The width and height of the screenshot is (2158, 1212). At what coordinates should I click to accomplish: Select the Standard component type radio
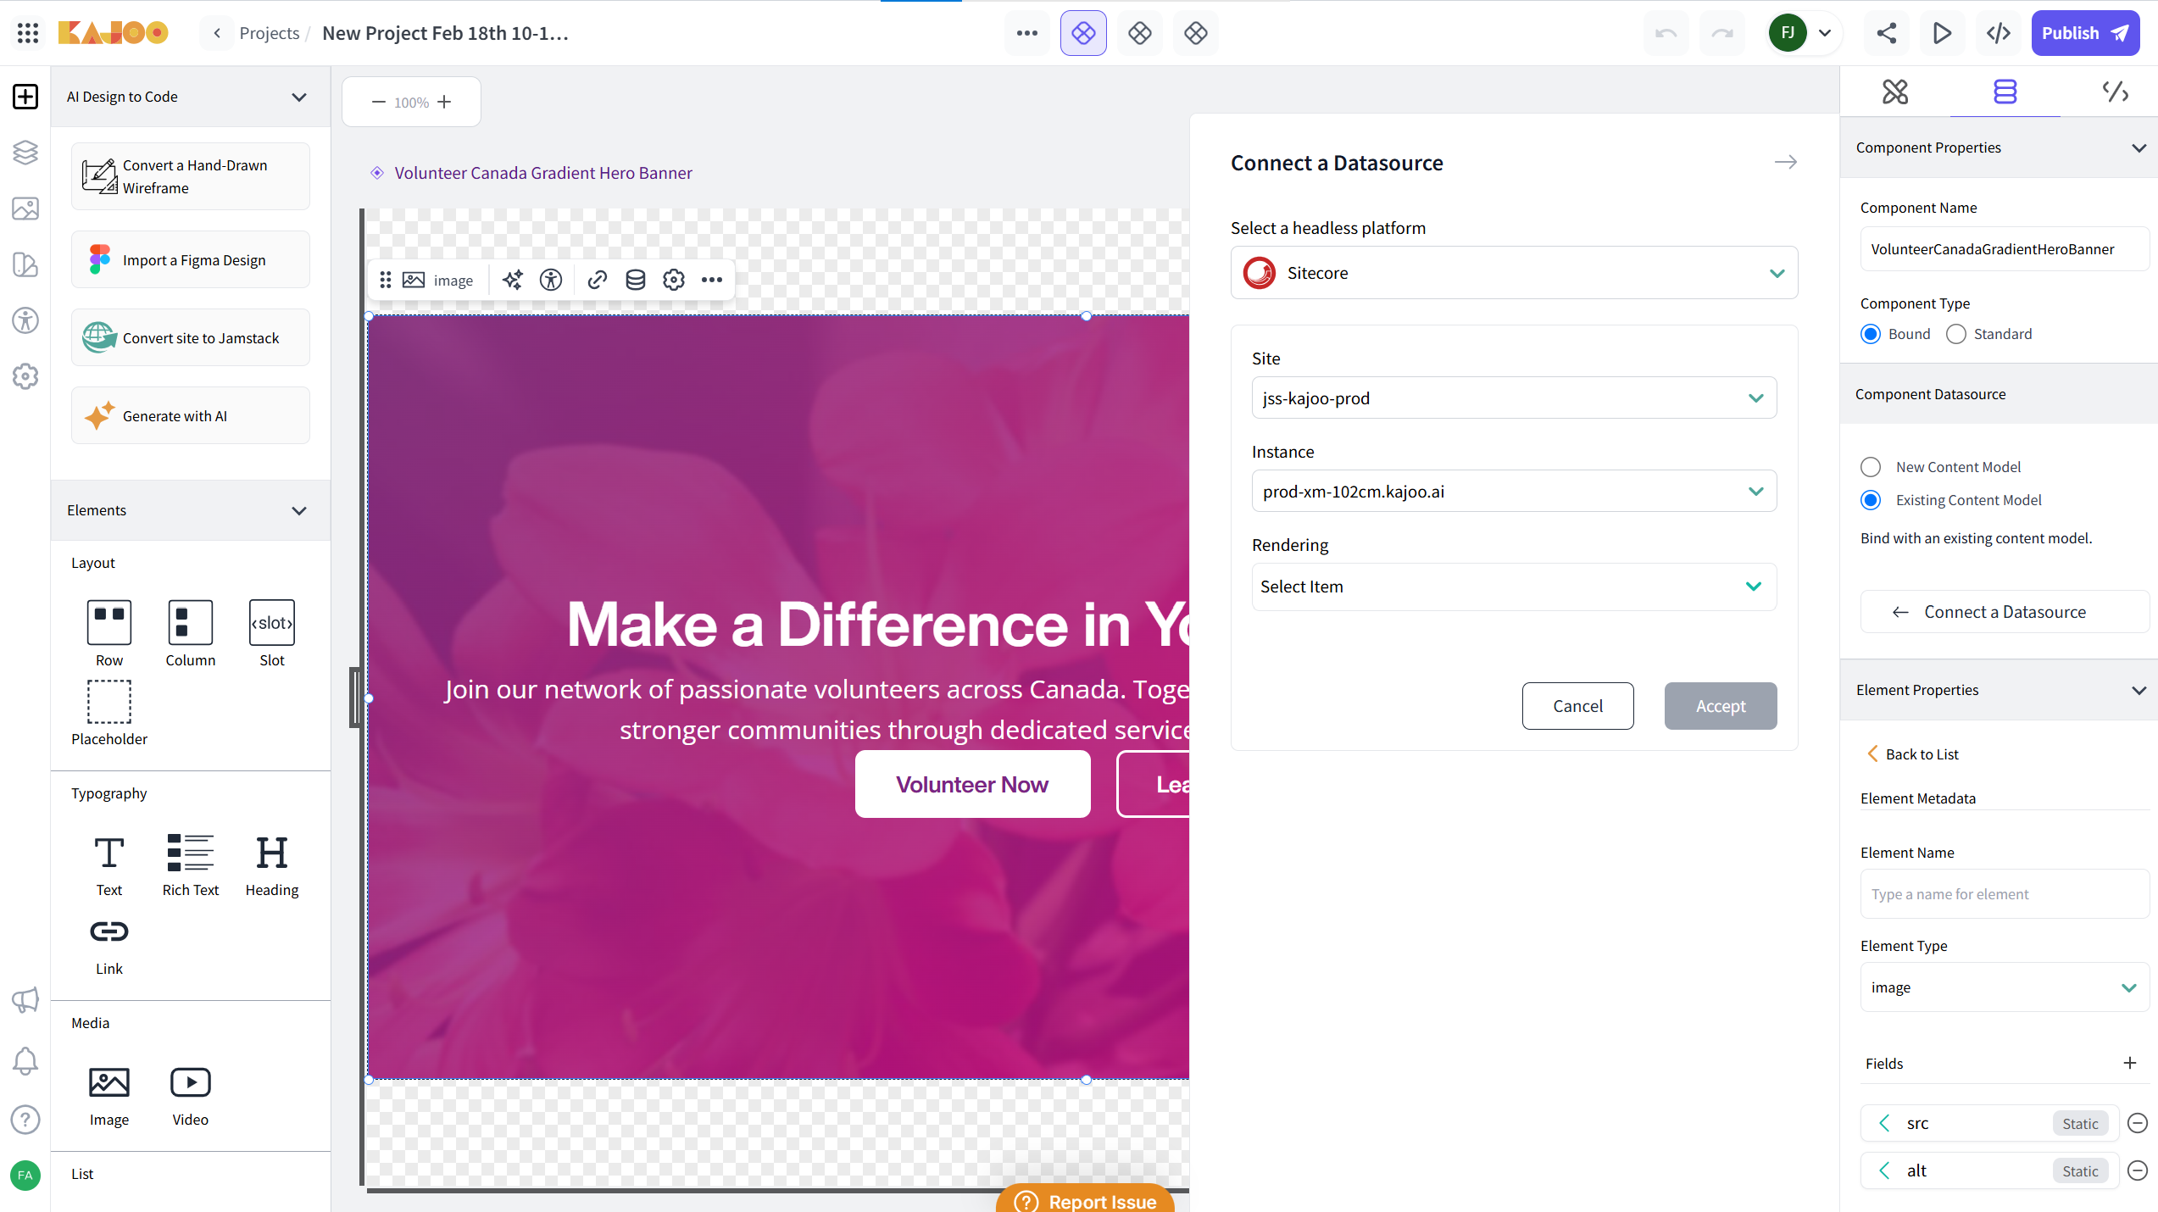(1956, 334)
